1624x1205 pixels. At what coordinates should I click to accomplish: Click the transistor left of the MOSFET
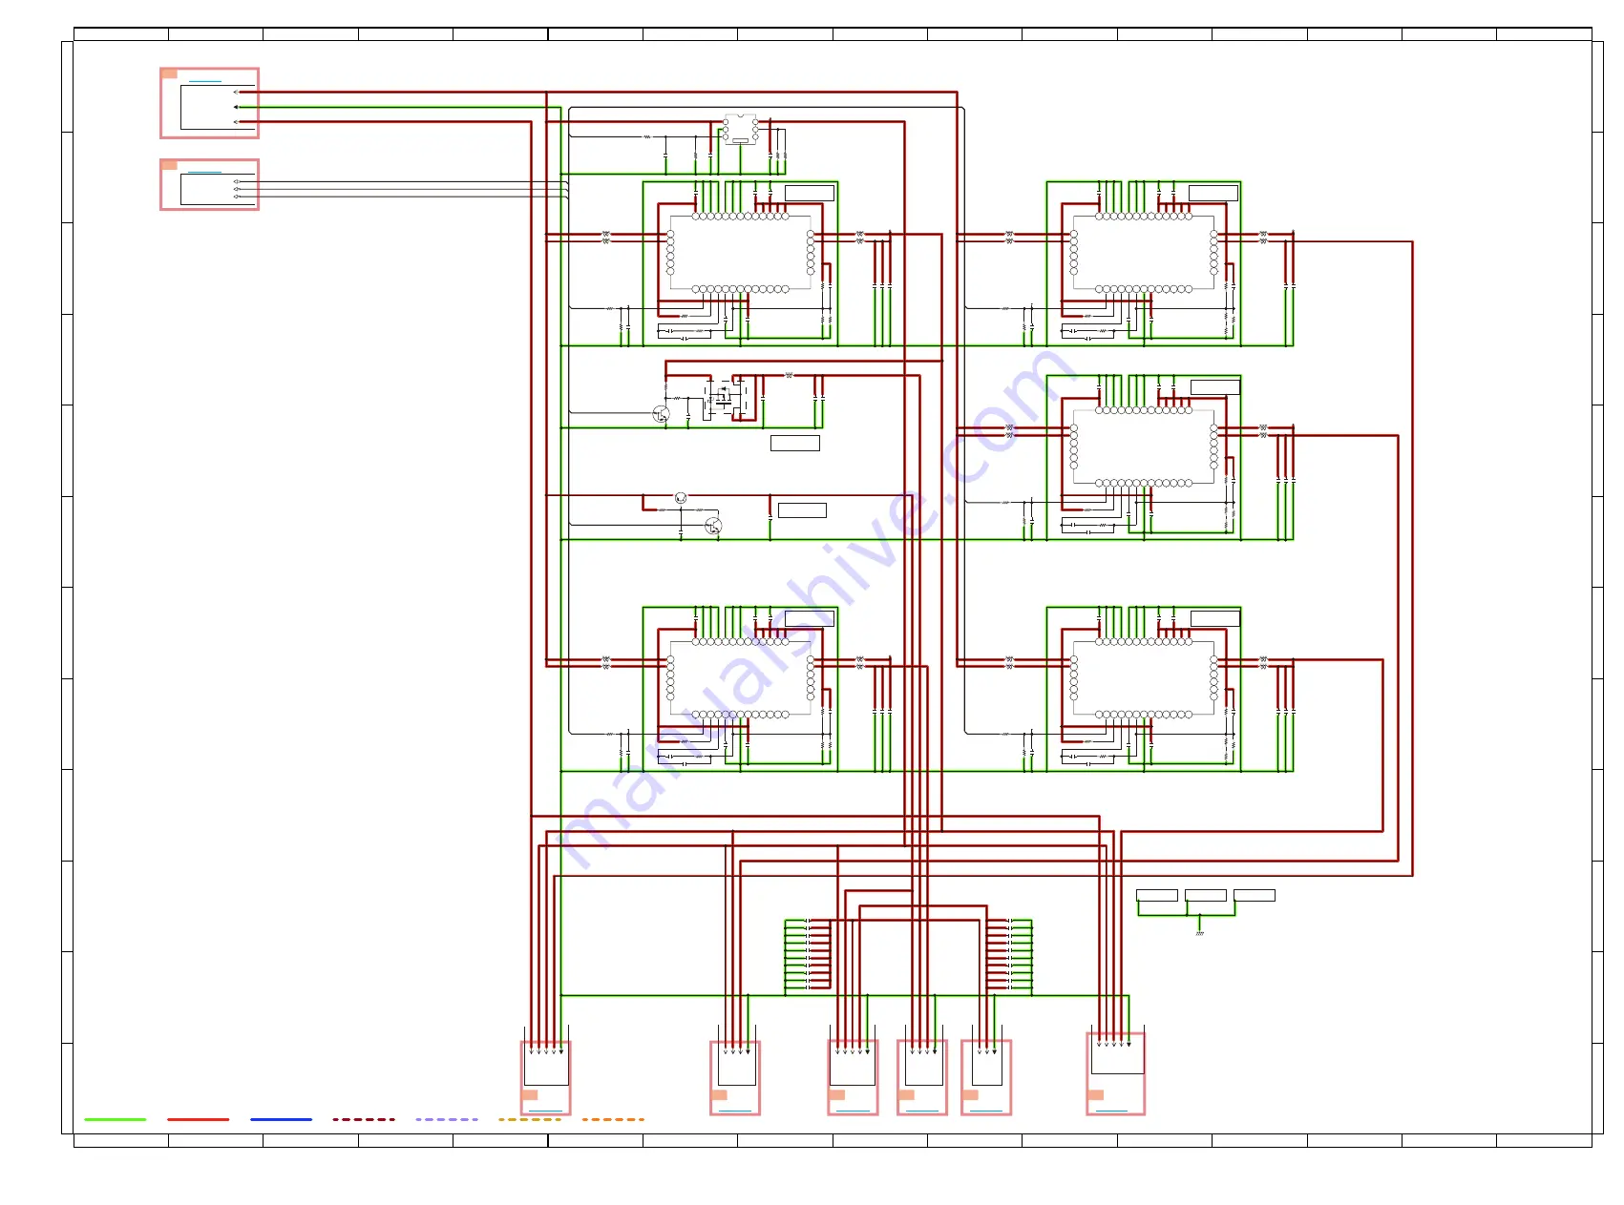tap(661, 414)
